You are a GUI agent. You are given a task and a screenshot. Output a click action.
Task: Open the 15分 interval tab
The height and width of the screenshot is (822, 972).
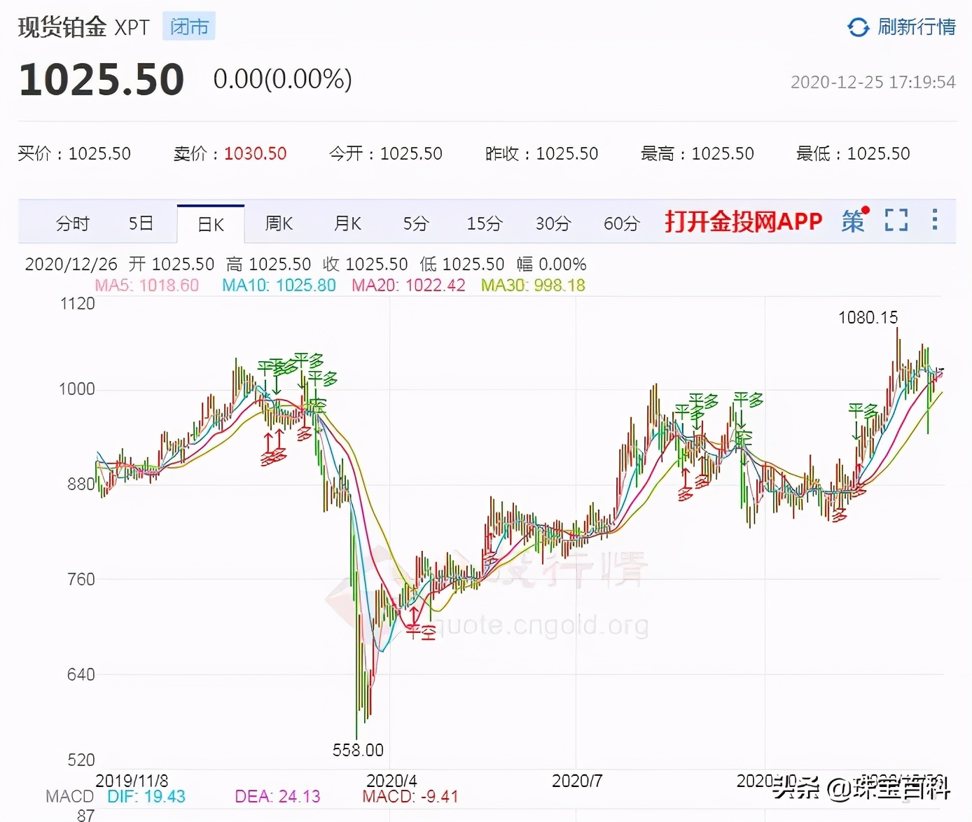coord(483,223)
